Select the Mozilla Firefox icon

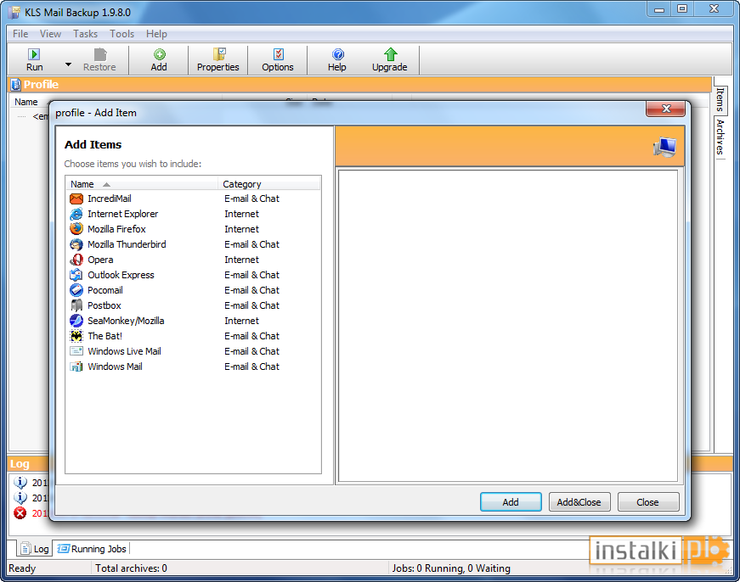76,229
